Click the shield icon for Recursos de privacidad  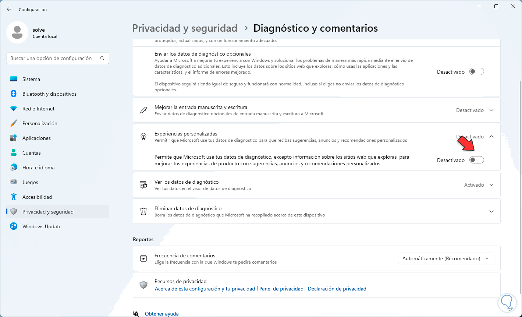pyautogui.click(x=143, y=285)
